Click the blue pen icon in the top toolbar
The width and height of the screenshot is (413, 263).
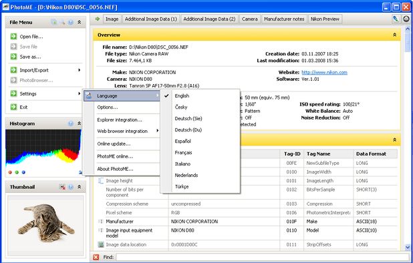pos(396,19)
